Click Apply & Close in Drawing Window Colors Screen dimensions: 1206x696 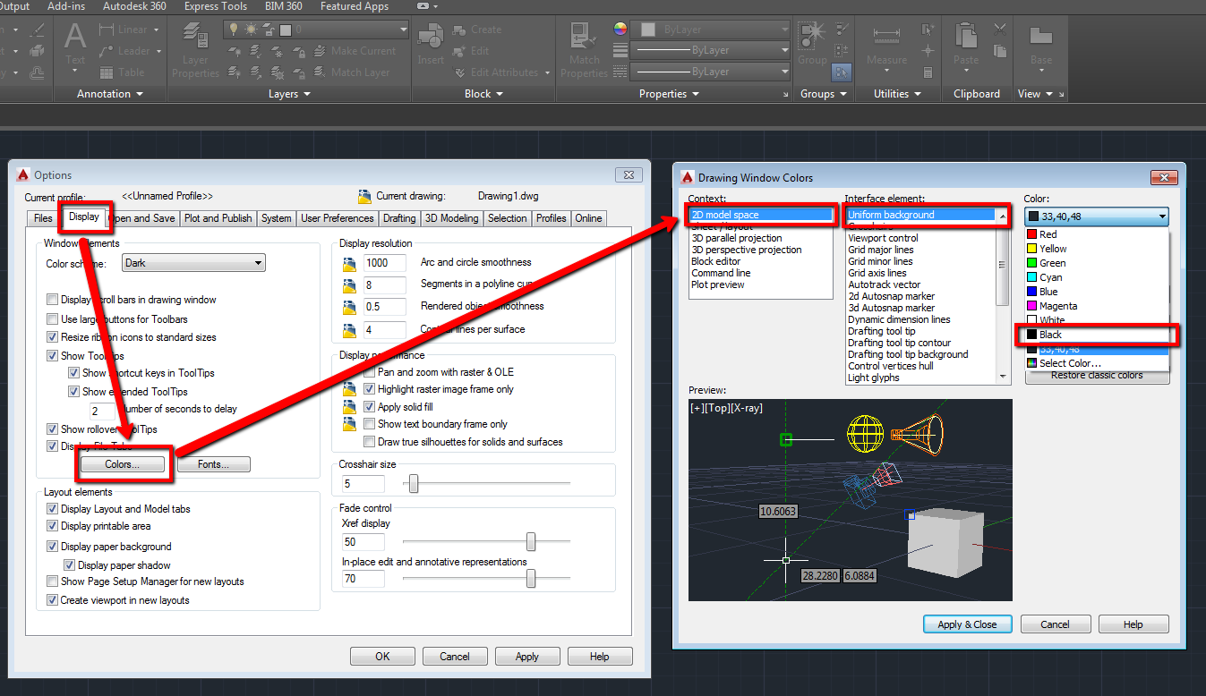(x=967, y=624)
